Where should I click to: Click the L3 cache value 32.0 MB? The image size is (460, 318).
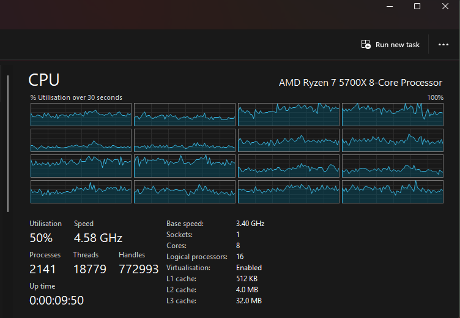tap(249, 301)
